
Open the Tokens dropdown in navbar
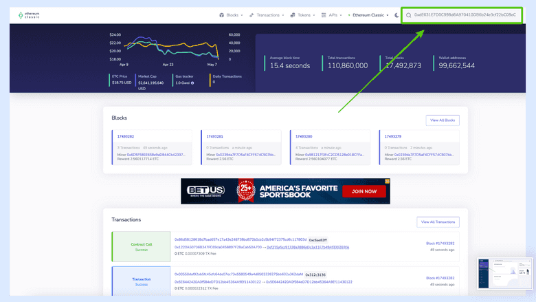point(302,15)
